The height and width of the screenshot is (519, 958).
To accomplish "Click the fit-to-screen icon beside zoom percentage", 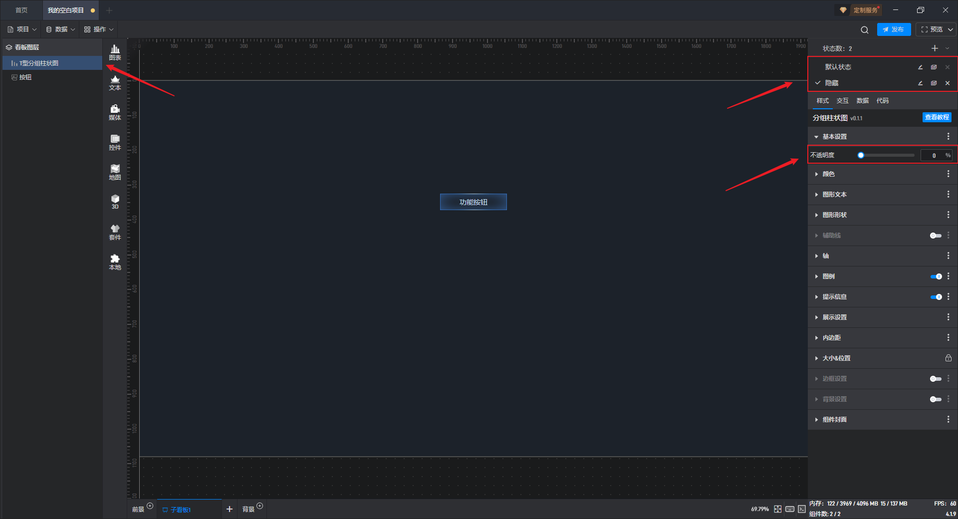I will coord(778,509).
